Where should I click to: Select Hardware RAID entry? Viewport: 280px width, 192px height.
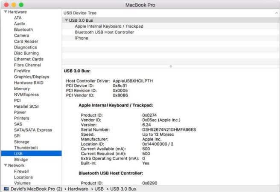[x=29, y=83]
